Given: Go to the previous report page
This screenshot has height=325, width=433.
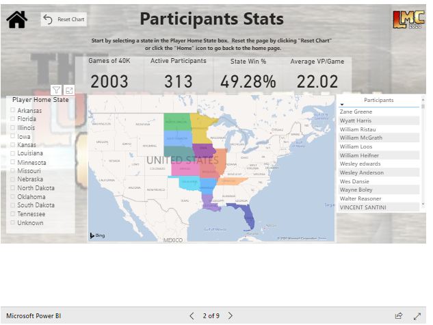Looking at the screenshot, I should (192, 315).
